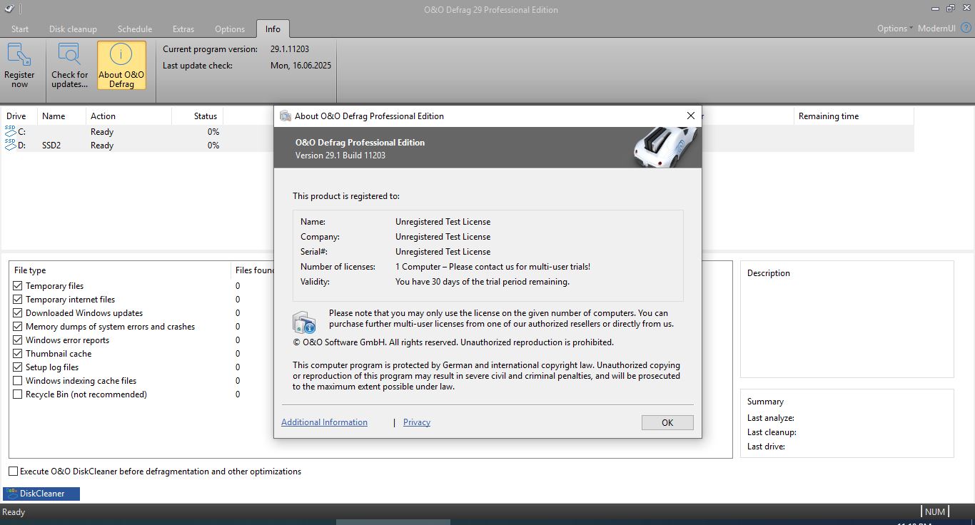The image size is (975, 525).
Task: Click the license info icon in About dialog
Action: [x=304, y=322]
